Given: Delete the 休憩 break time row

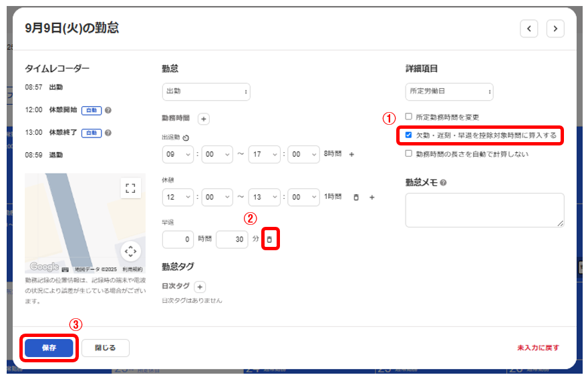Looking at the screenshot, I should (355, 197).
